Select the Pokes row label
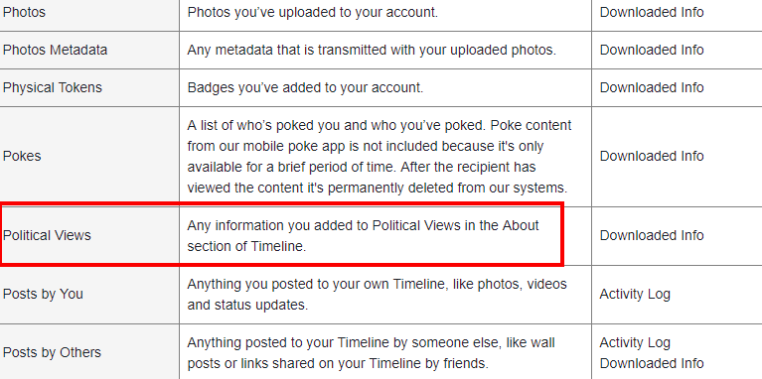762x379 pixels. coord(22,156)
